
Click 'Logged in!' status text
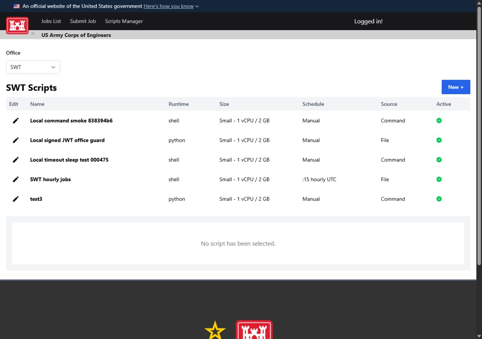[368, 21]
